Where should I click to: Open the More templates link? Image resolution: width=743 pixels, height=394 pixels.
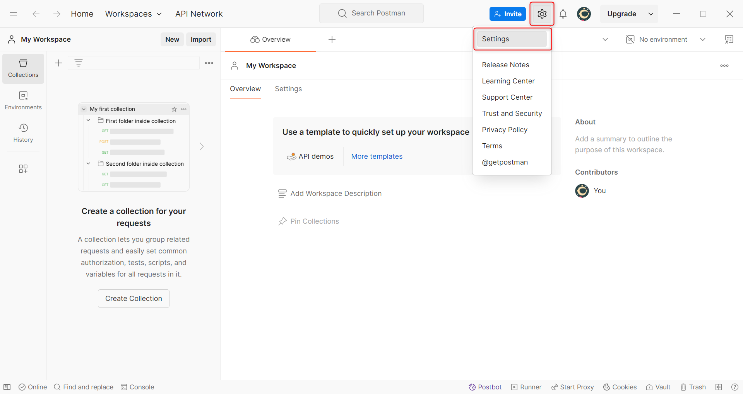point(377,156)
